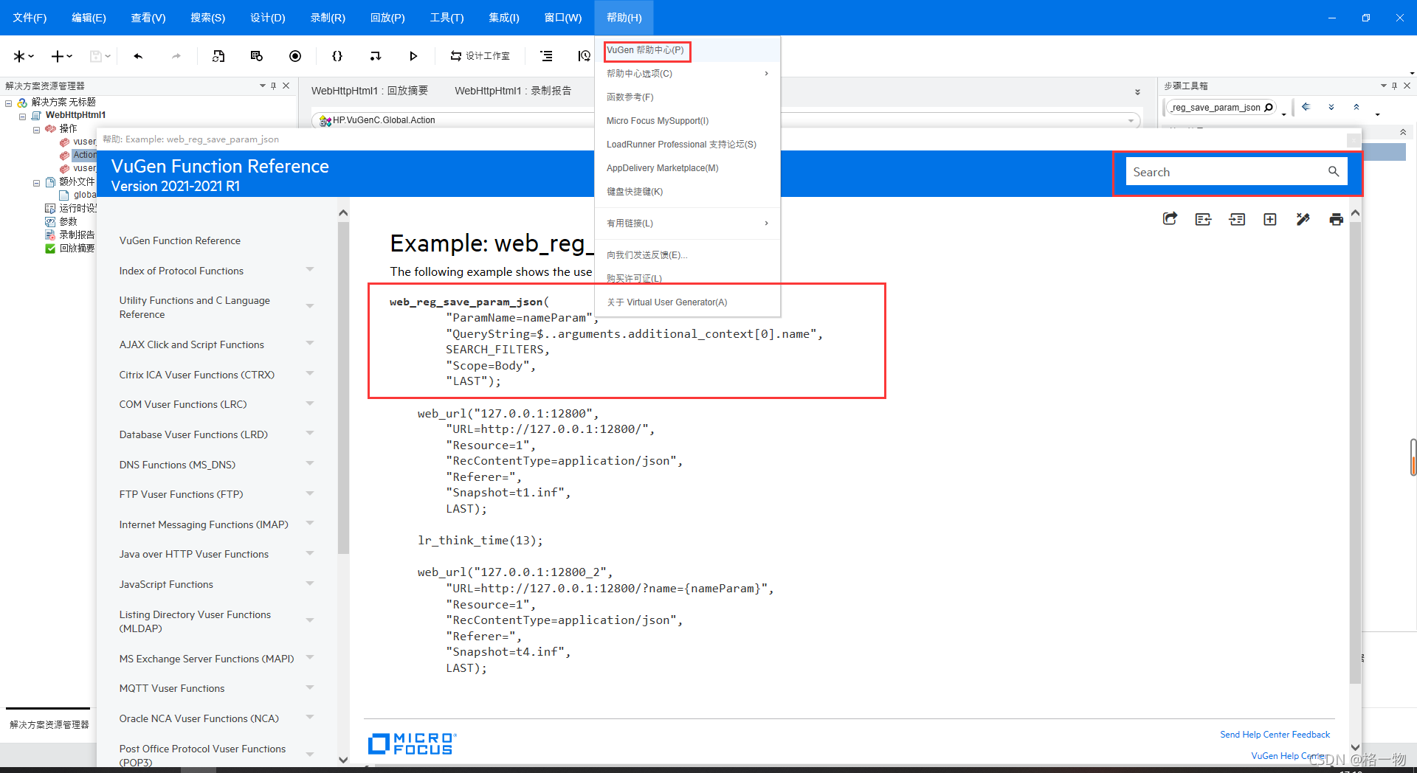Open COM Vuser Functions (LRC) link
The height and width of the screenshot is (773, 1417).
pyautogui.click(x=183, y=404)
